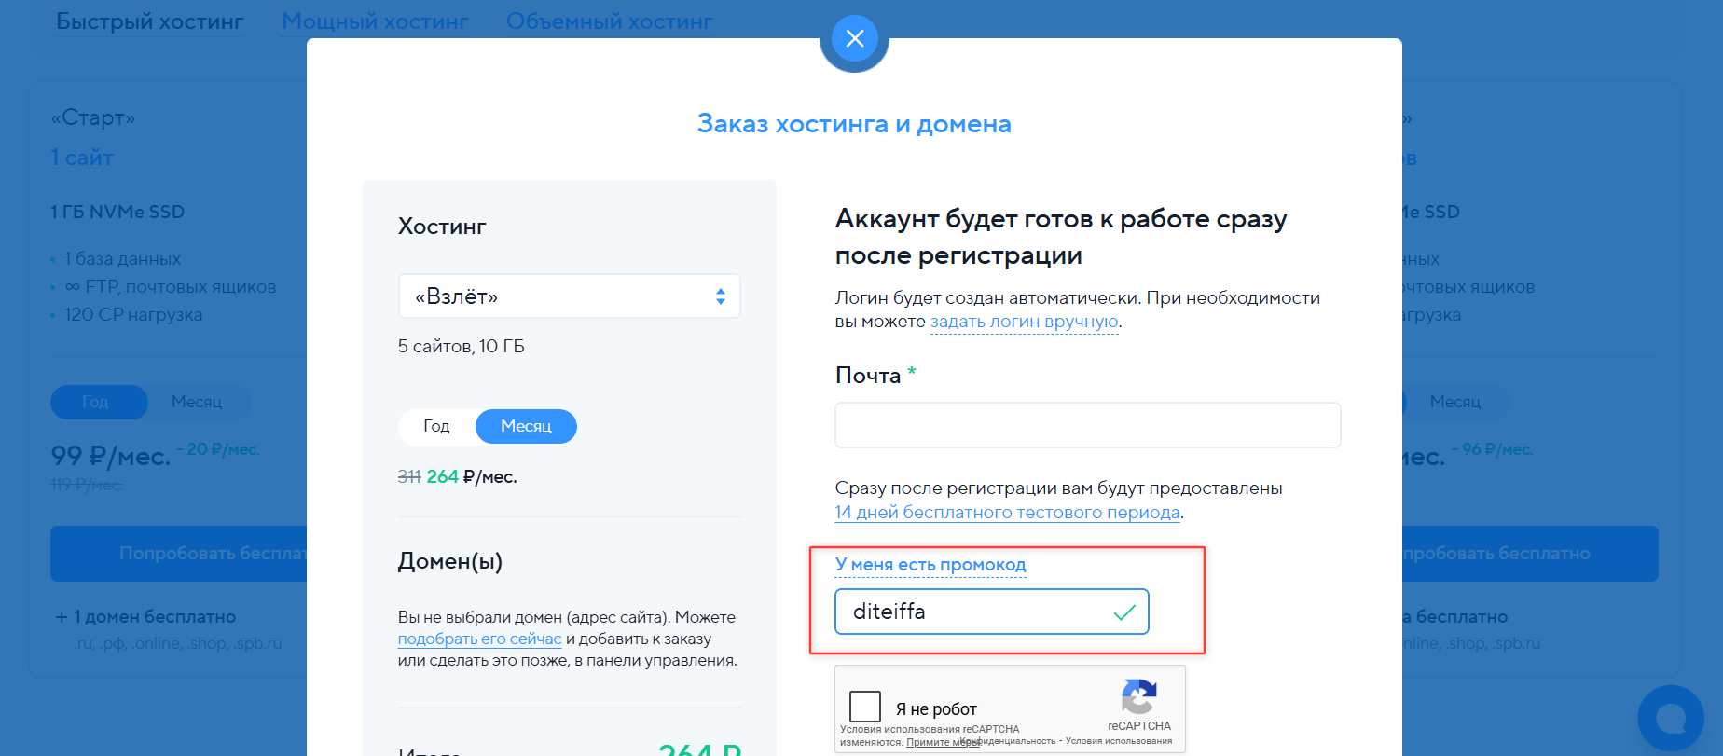
Task: Open the 14 дней бесплатного тестового периода link
Action: tap(1007, 512)
